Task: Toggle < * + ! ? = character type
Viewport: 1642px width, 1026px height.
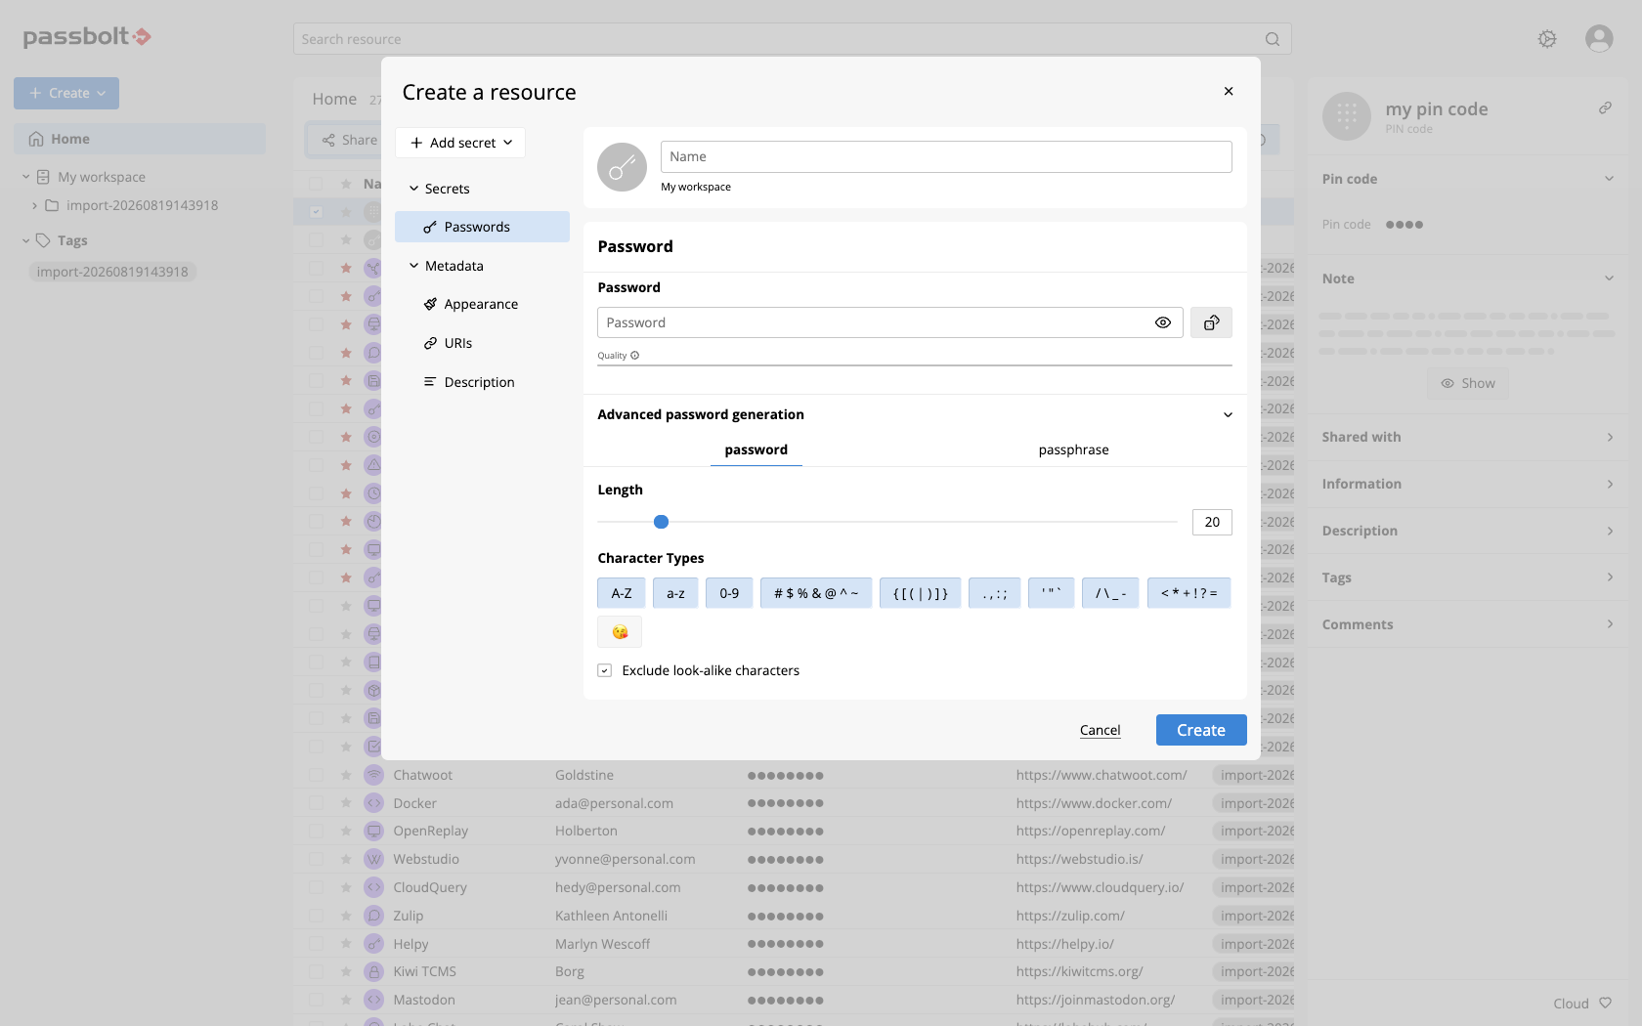Action: point(1189,593)
